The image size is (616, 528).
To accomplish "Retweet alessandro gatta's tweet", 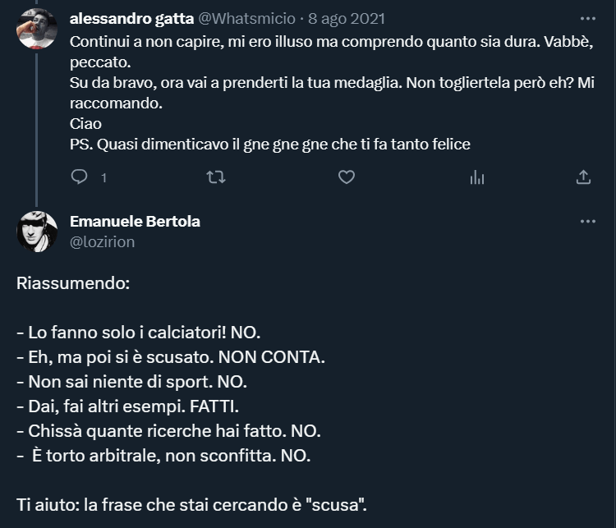I will (x=215, y=177).
